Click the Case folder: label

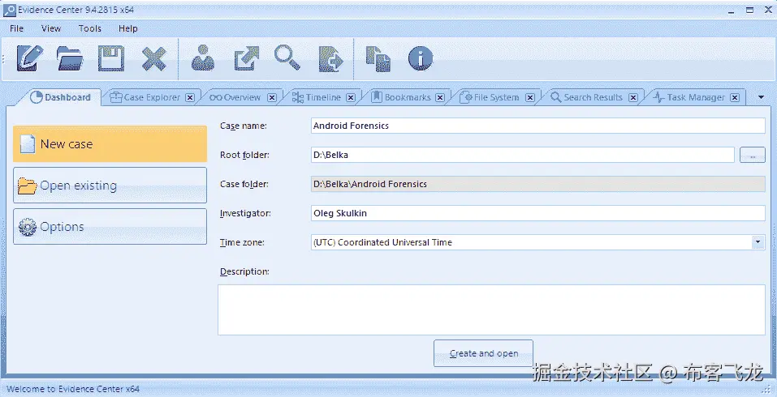(x=244, y=184)
